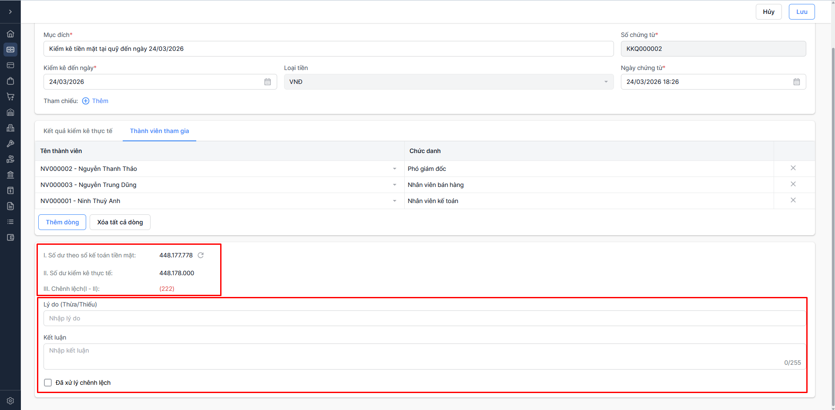835x410 pixels.
Task: Open member dropdown for NV000002 Nguyễn Thanh Thảo
Action: (395, 169)
